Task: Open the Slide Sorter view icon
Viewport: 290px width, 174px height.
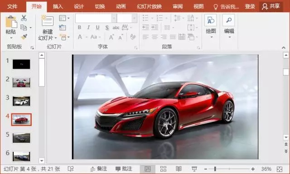Action: pos(163,169)
